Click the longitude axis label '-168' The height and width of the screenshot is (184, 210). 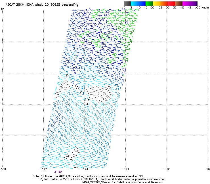coord(167,169)
